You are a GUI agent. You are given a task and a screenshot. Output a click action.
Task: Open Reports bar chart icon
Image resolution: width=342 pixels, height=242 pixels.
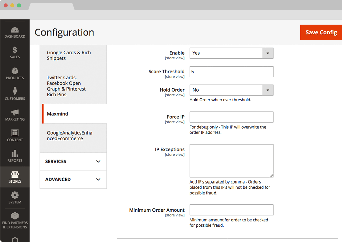coord(15,153)
